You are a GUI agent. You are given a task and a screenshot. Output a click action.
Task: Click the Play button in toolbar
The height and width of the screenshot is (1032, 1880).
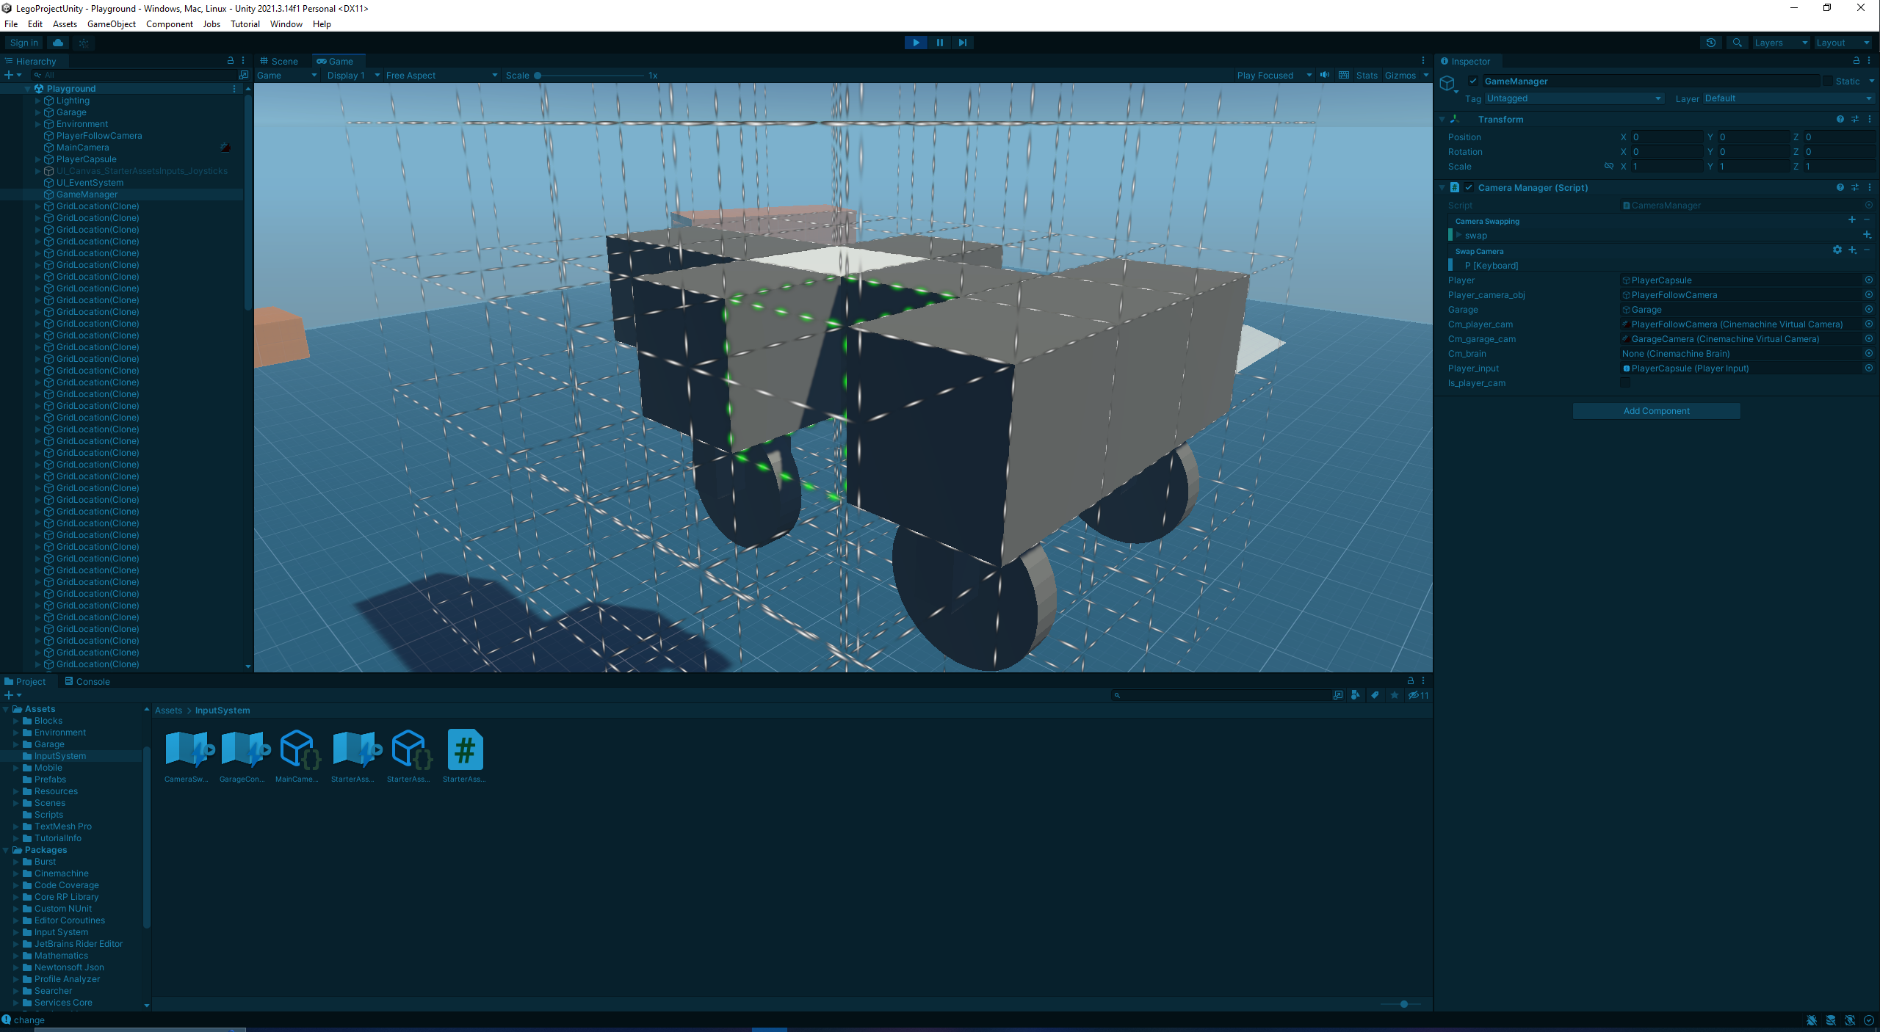click(916, 43)
